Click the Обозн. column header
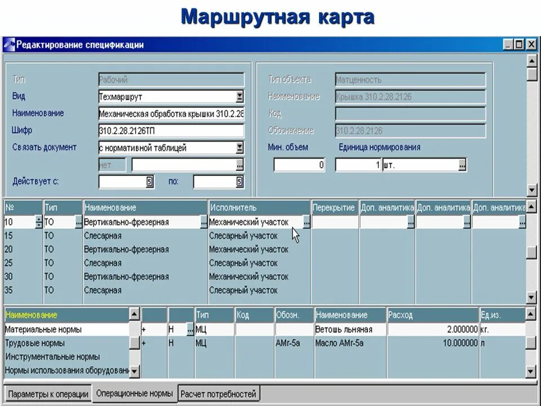The height and width of the screenshot is (406, 541). tap(294, 315)
